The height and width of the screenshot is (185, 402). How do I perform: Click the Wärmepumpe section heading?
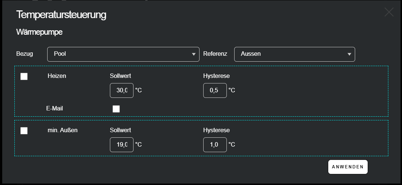coord(39,32)
